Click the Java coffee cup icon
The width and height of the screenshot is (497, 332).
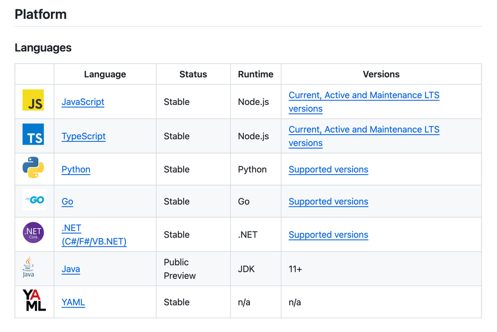28,268
